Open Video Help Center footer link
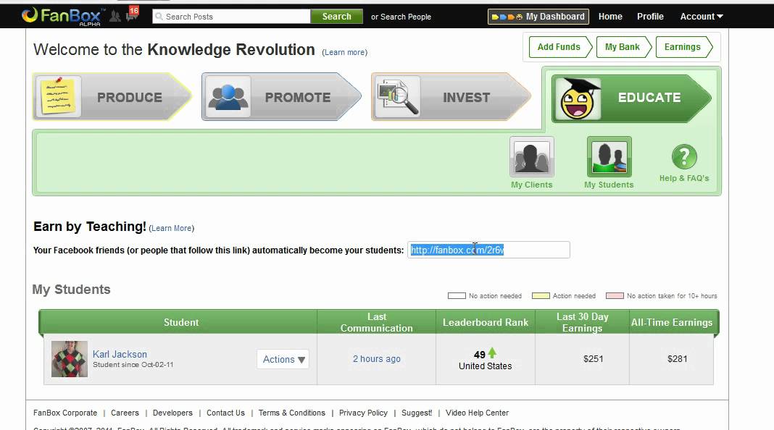Image resolution: width=774 pixels, height=430 pixels. coord(477,413)
